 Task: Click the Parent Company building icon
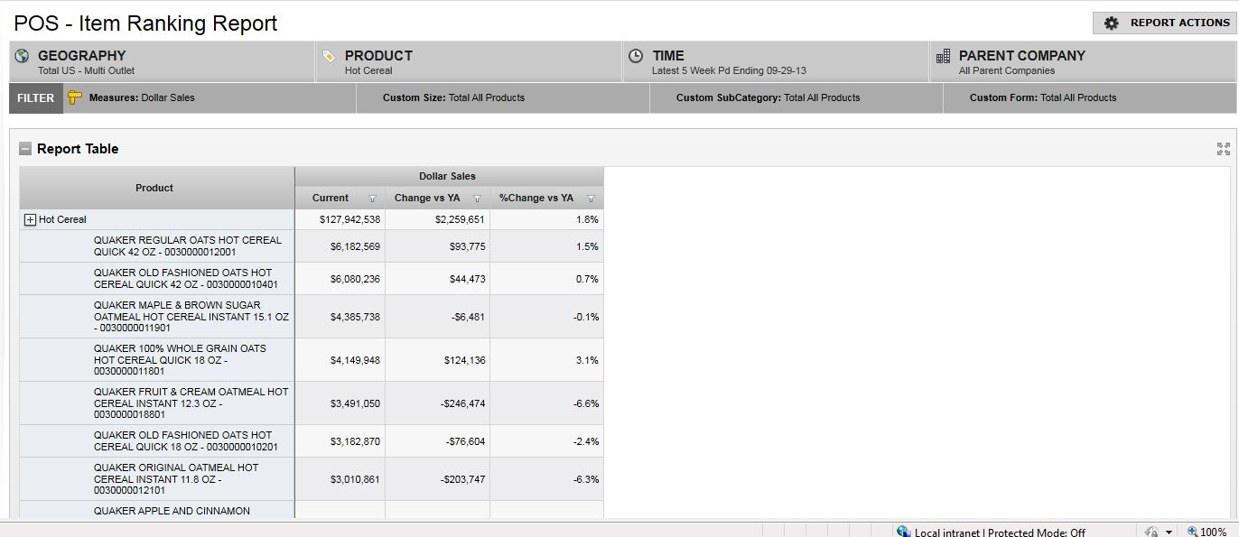943,56
